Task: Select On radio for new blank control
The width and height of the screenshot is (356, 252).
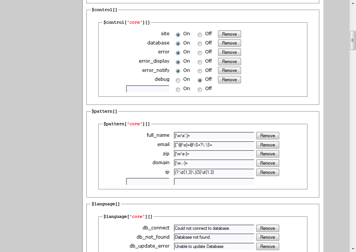Action: 178,89
